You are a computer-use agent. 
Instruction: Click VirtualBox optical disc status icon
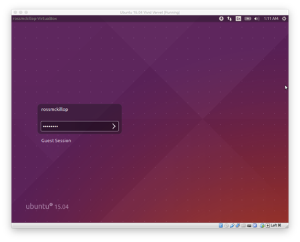coord(226,225)
